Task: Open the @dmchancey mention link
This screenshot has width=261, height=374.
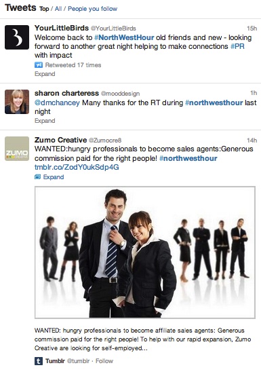Action: point(57,102)
